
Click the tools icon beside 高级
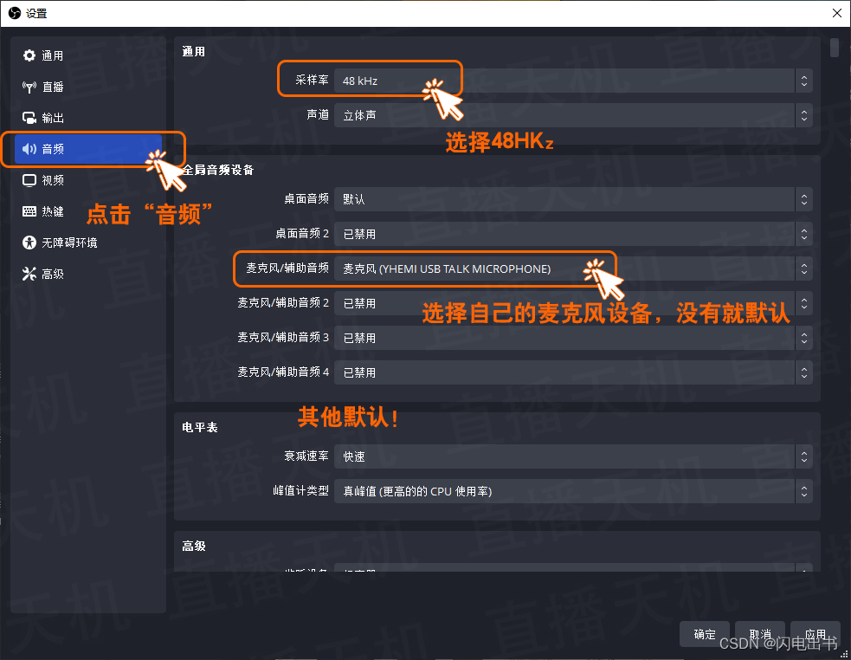pyautogui.click(x=29, y=274)
